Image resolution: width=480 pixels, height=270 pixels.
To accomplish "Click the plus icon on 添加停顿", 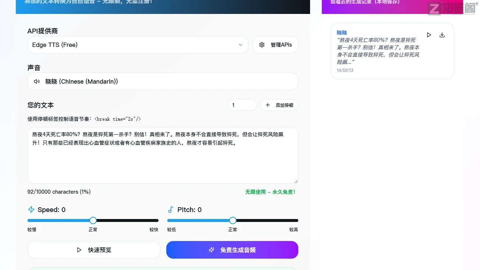I will click(267, 105).
